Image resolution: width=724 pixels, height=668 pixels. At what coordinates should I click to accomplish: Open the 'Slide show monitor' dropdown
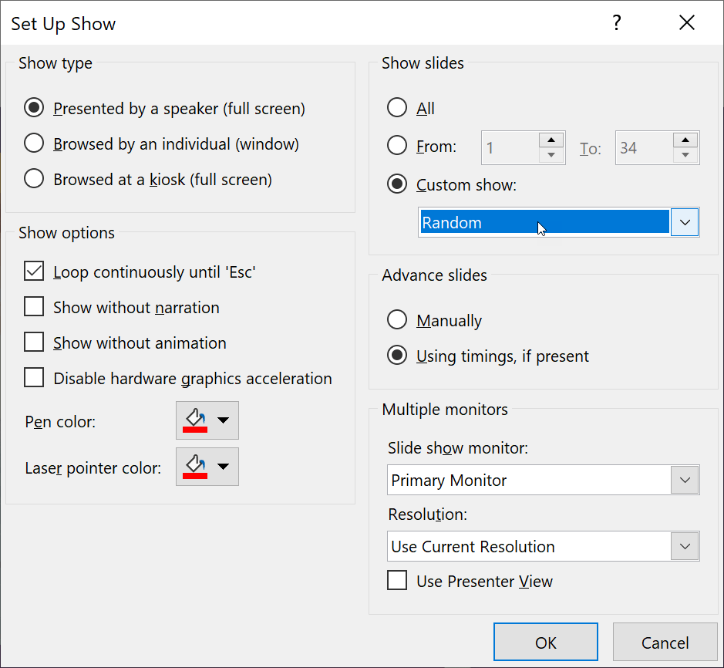pos(685,480)
